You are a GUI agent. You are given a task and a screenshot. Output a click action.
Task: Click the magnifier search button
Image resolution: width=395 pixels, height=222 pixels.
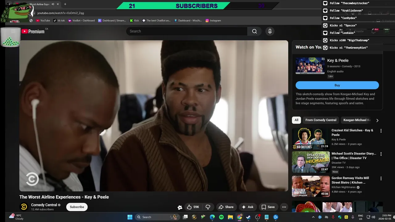pos(254,31)
